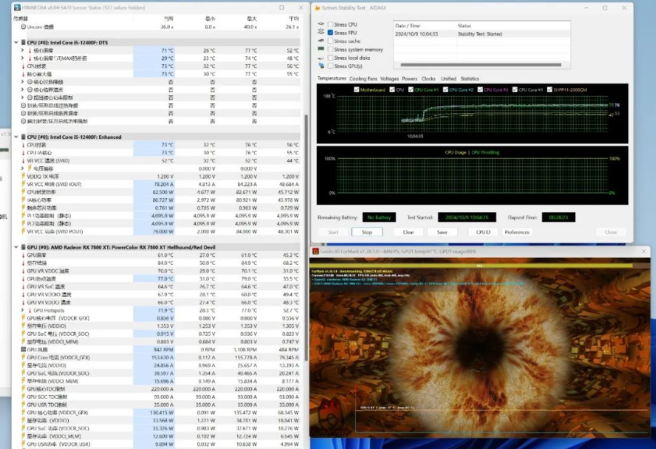This screenshot has height=449, width=656.
Task: Expand the GPU Hotspots row
Action: (x=23, y=310)
